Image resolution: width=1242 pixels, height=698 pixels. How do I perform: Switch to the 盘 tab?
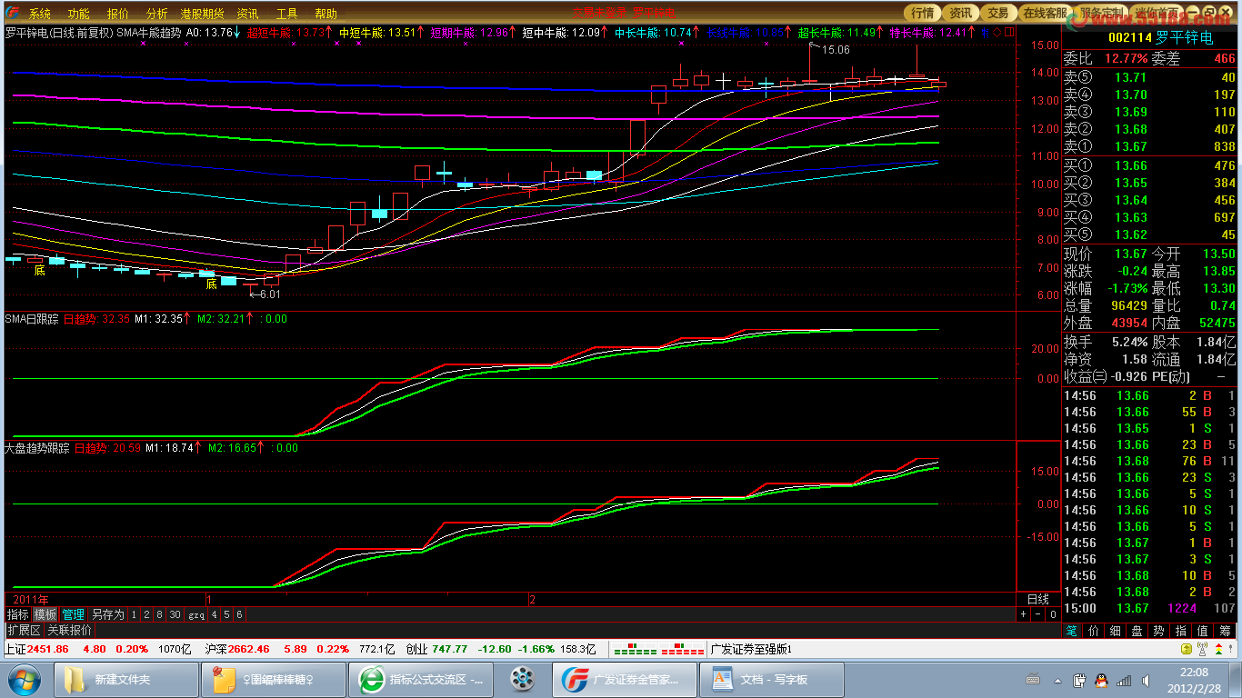pos(1137,630)
